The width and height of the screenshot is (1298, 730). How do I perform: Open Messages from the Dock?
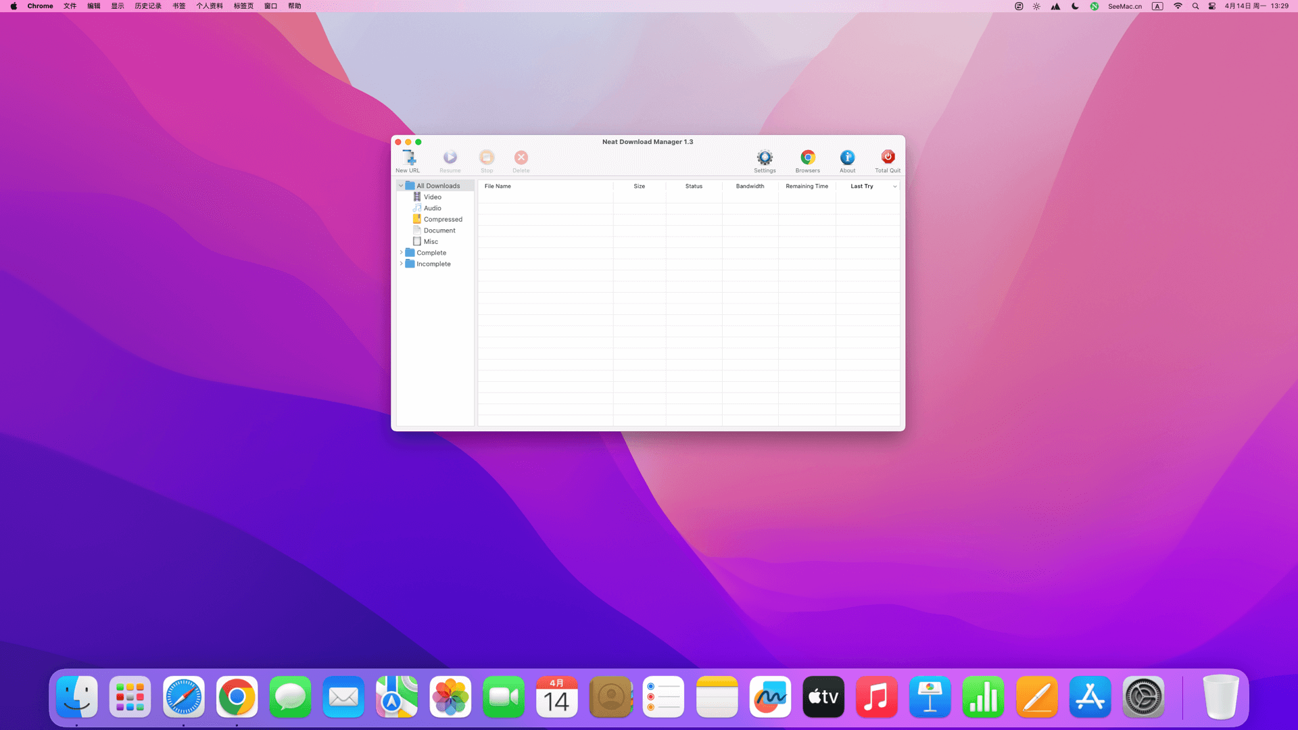click(290, 697)
